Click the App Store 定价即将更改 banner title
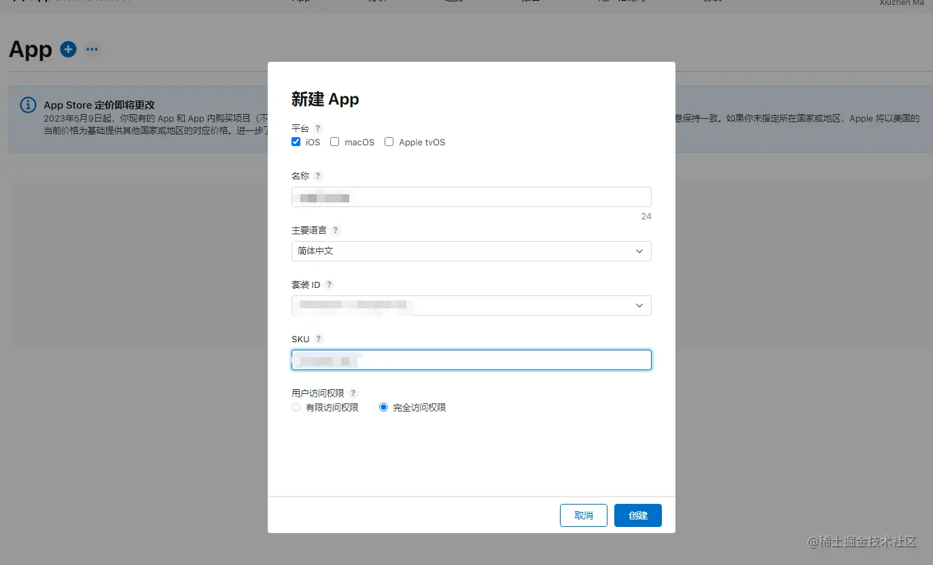Viewport: 933px width, 565px height. 99,105
